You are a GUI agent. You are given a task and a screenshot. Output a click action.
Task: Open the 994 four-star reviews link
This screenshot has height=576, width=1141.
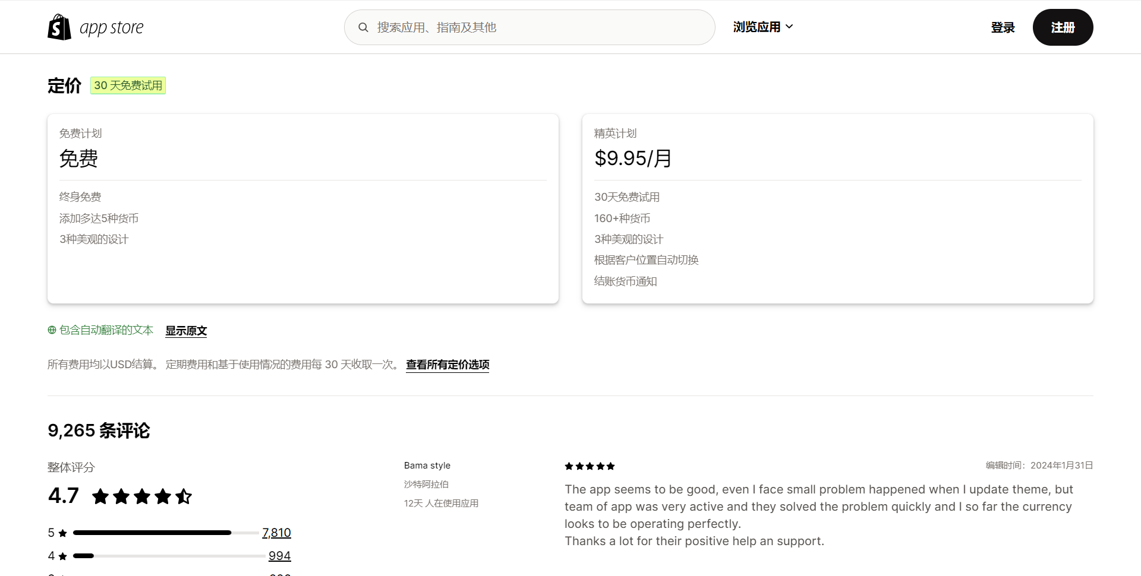279,556
